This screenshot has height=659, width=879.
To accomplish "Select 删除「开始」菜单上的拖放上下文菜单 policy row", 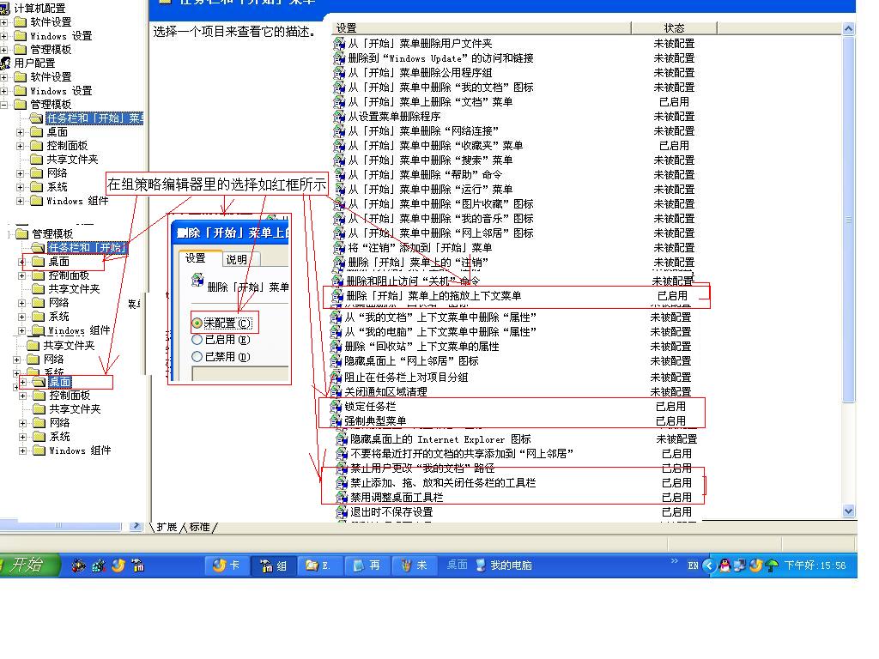I will click(514, 295).
